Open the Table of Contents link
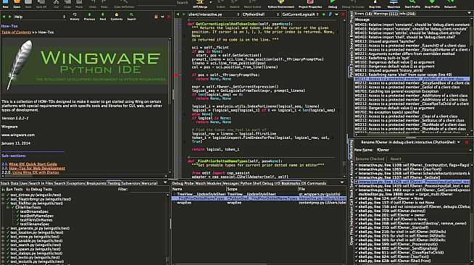This screenshot has width=474, height=265. click(x=17, y=32)
